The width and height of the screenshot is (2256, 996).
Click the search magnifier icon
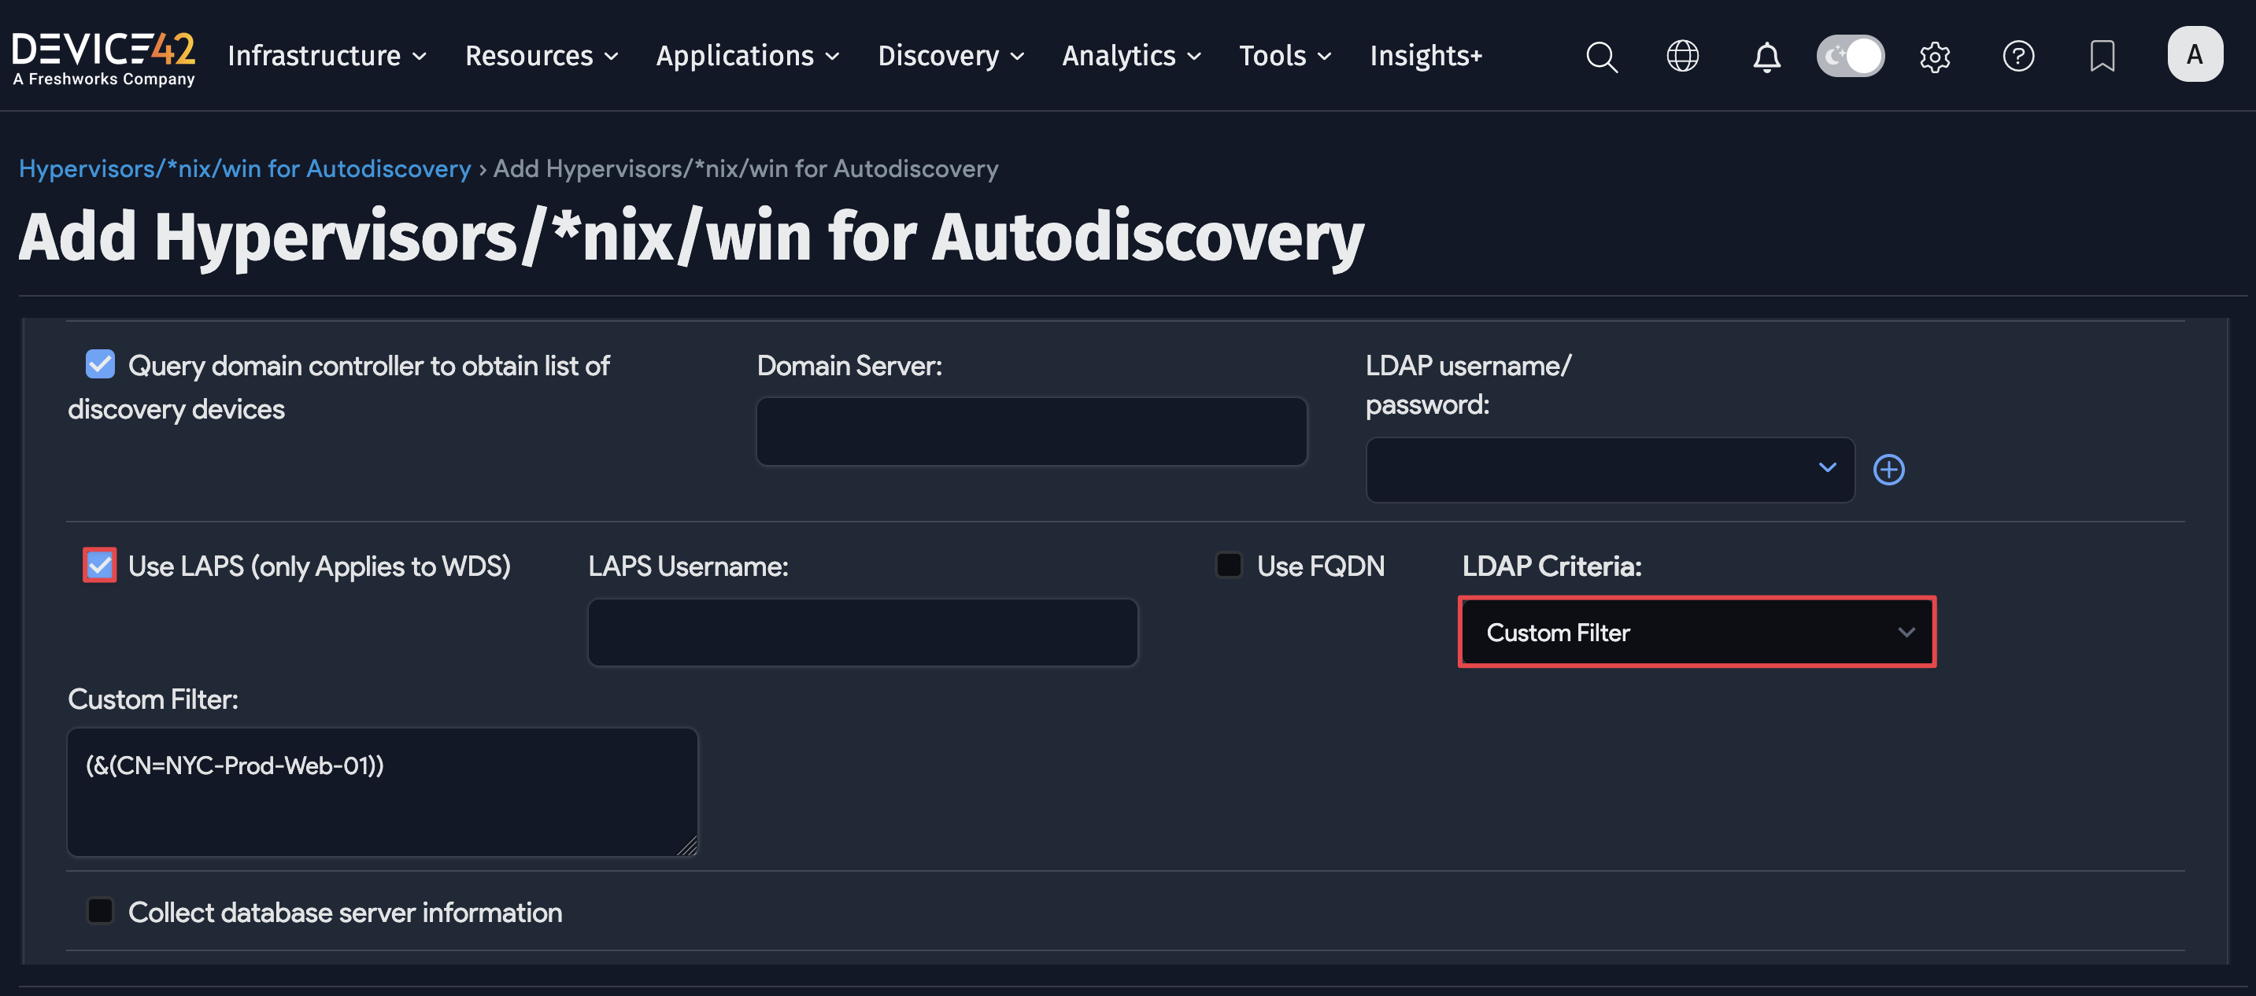click(1601, 57)
